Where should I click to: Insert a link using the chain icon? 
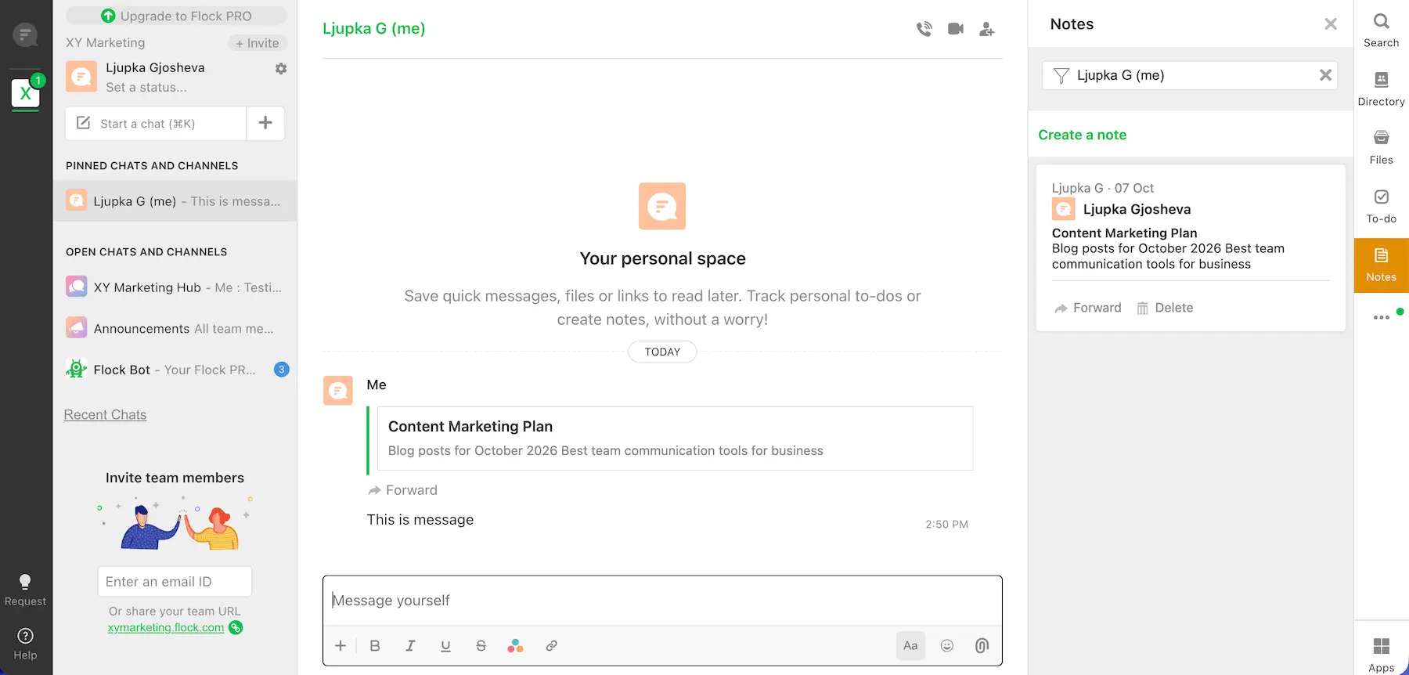pyautogui.click(x=551, y=646)
